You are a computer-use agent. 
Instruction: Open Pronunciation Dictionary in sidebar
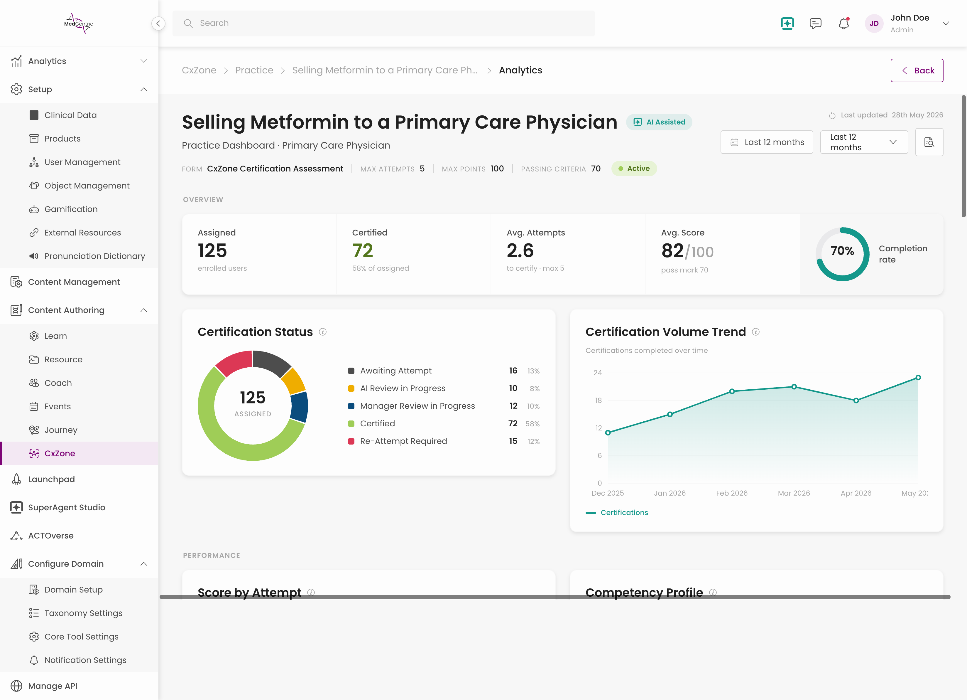coord(79,256)
